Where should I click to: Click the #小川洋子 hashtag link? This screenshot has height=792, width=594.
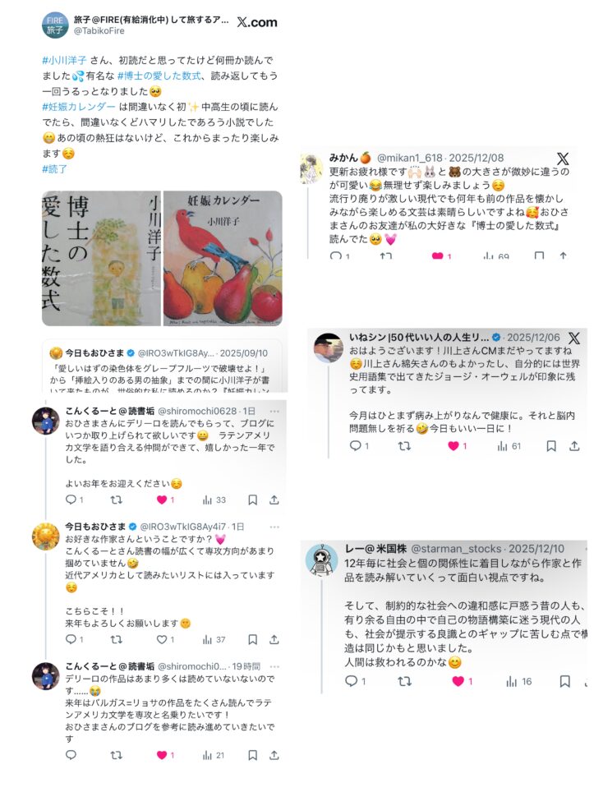(x=64, y=61)
